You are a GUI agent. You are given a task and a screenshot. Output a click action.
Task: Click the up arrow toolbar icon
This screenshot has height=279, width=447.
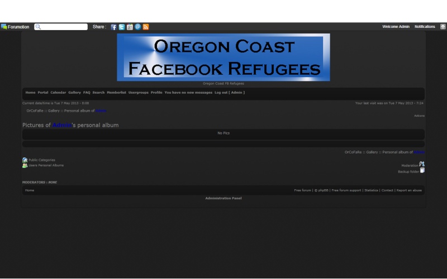point(443,26)
